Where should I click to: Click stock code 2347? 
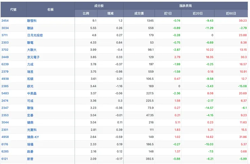click(5, 108)
